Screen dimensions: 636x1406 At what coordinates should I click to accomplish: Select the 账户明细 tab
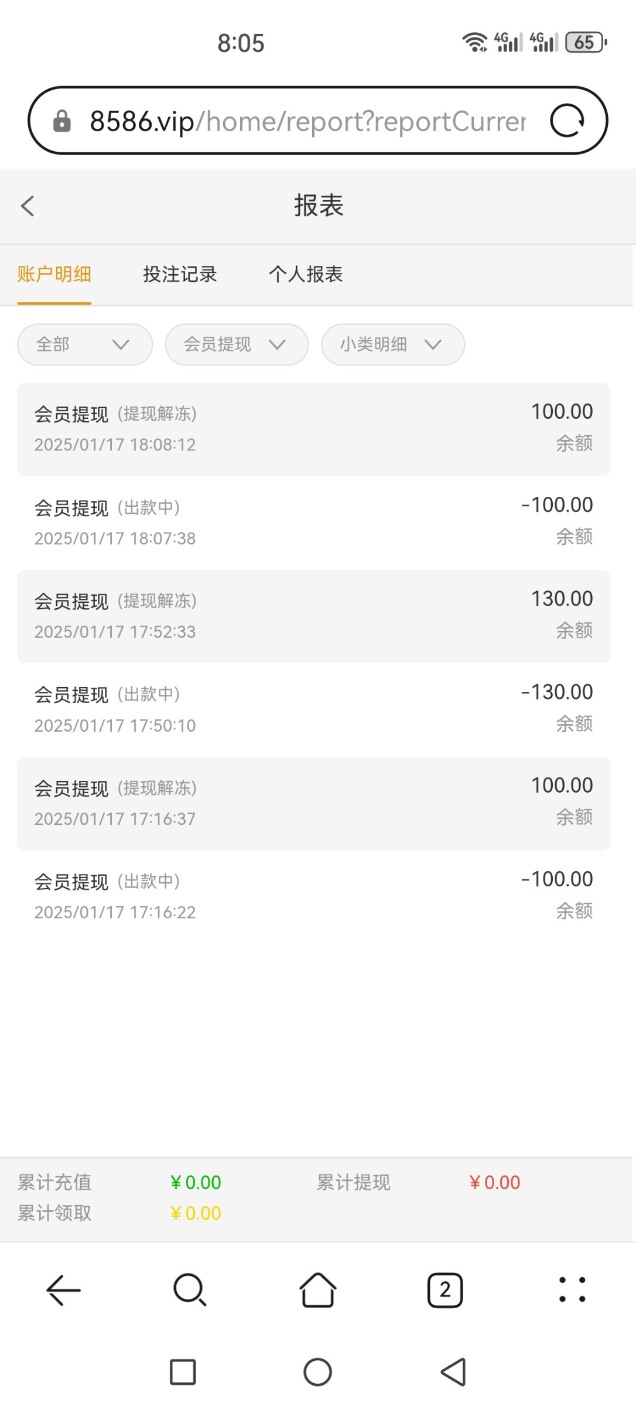coord(54,274)
